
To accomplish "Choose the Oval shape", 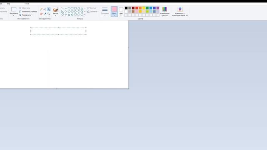I will click(x=69, y=8).
